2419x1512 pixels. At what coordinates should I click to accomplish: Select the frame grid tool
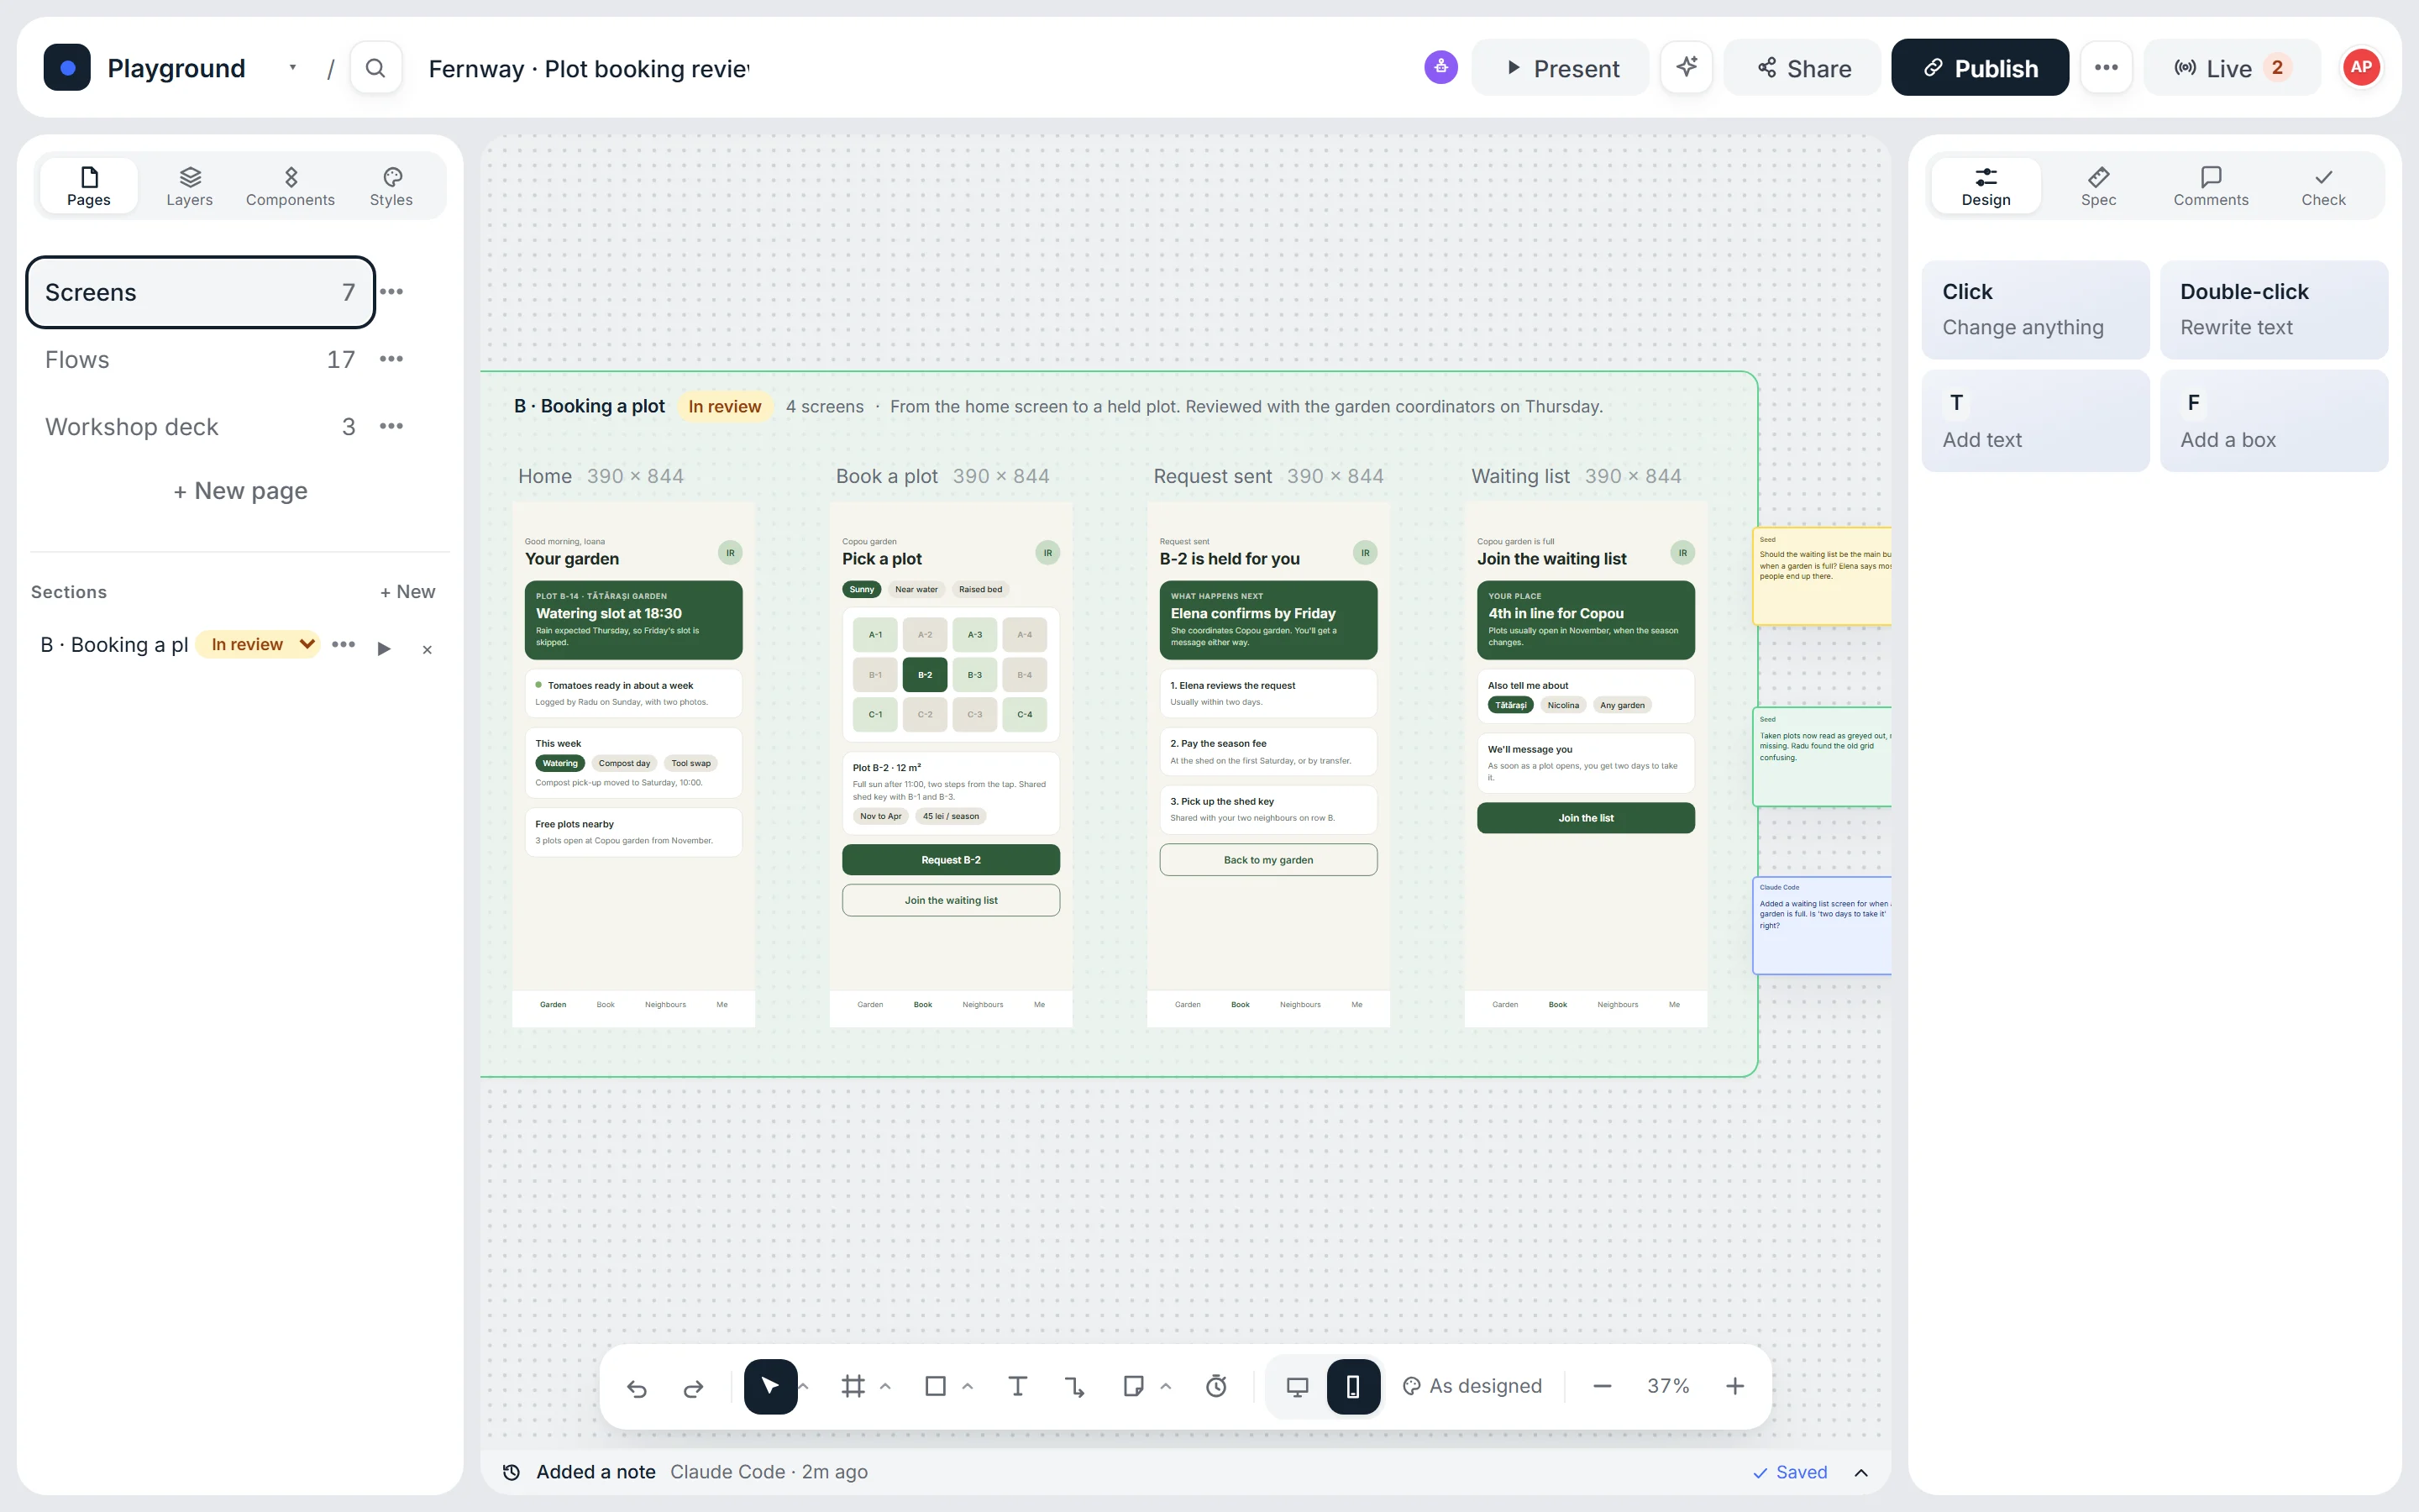[853, 1387]
